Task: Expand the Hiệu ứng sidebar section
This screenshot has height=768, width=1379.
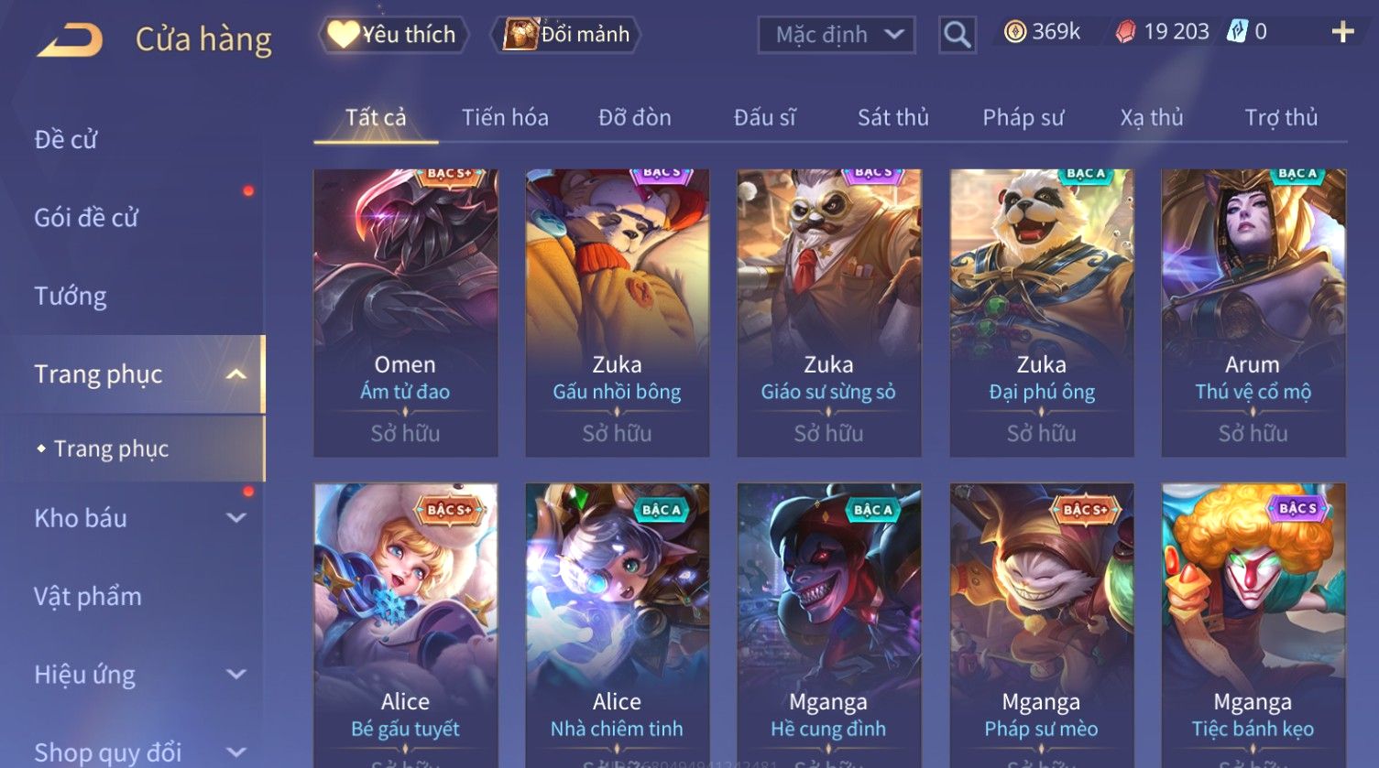Action: point(235,675)
